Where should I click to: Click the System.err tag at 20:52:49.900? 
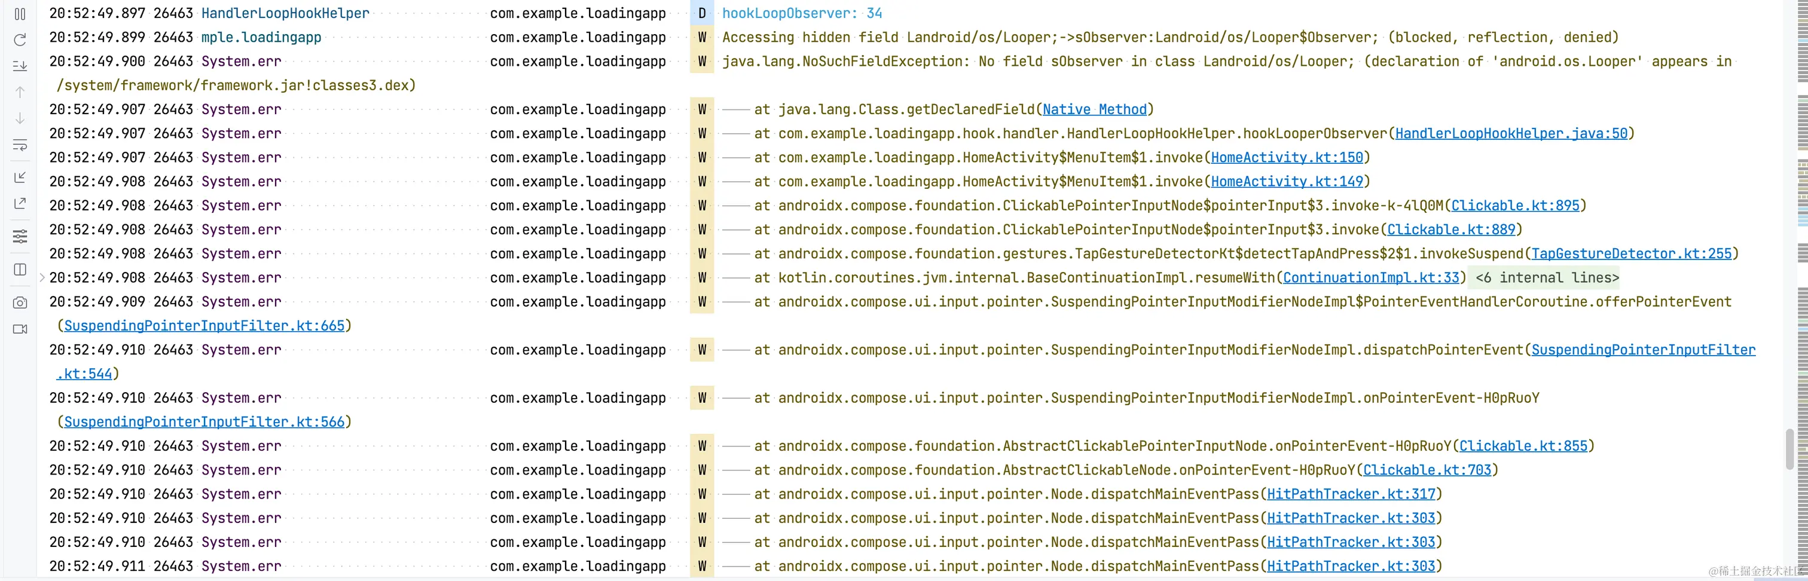(242, 61)
